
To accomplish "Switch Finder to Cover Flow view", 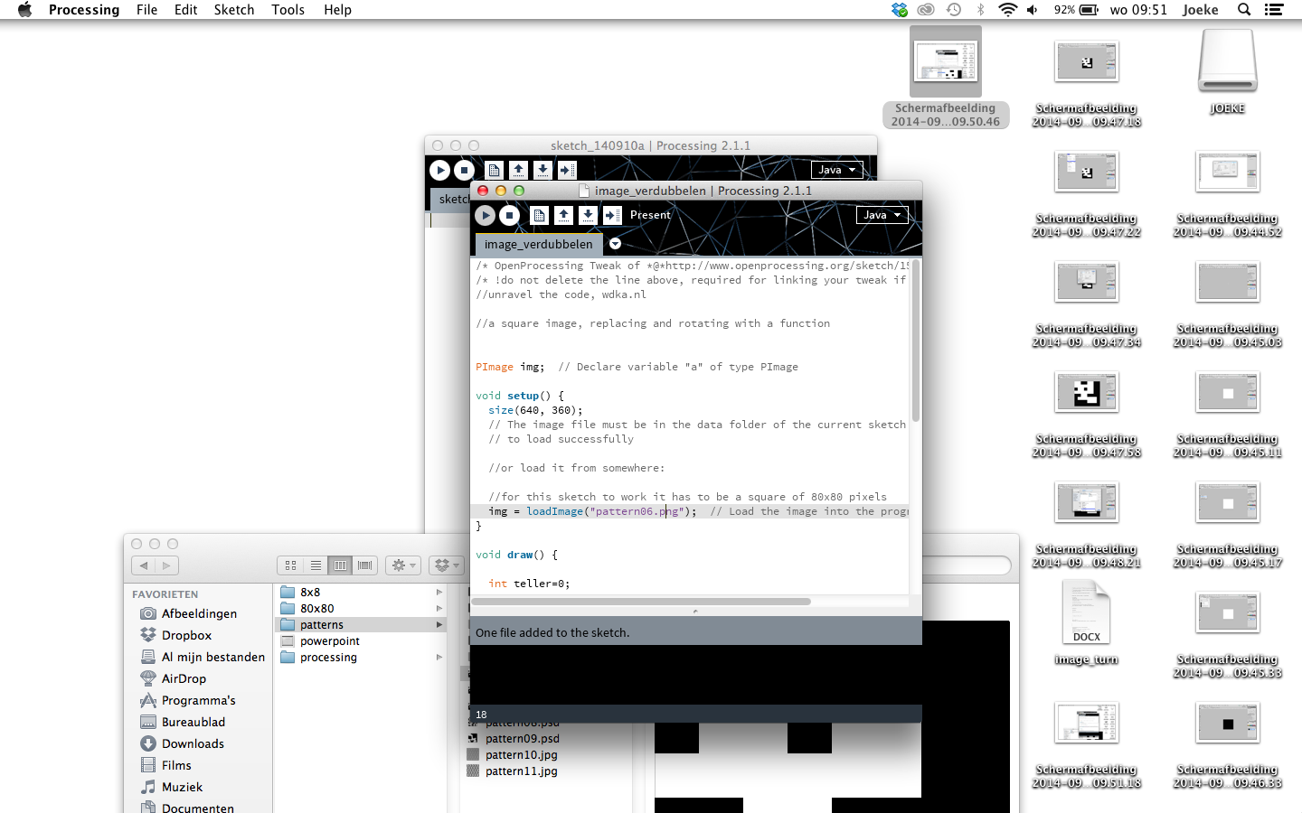I will (365, 565).
